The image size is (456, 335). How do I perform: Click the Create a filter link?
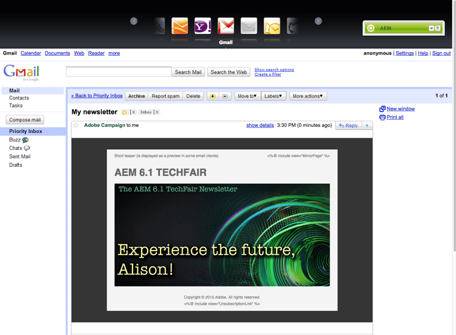(x=268, y=74)
